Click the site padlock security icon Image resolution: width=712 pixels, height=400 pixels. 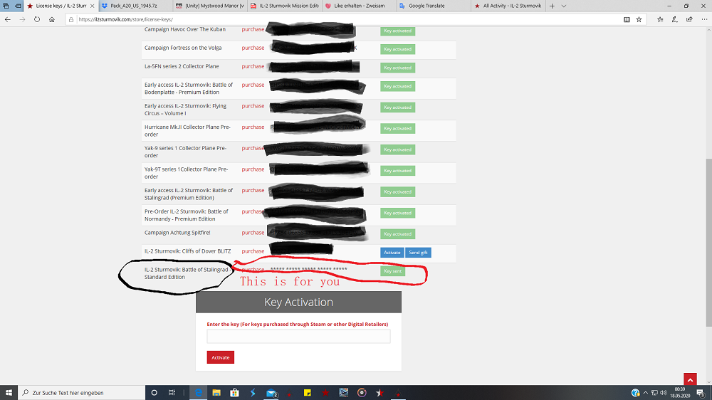(x=71, y=19)
